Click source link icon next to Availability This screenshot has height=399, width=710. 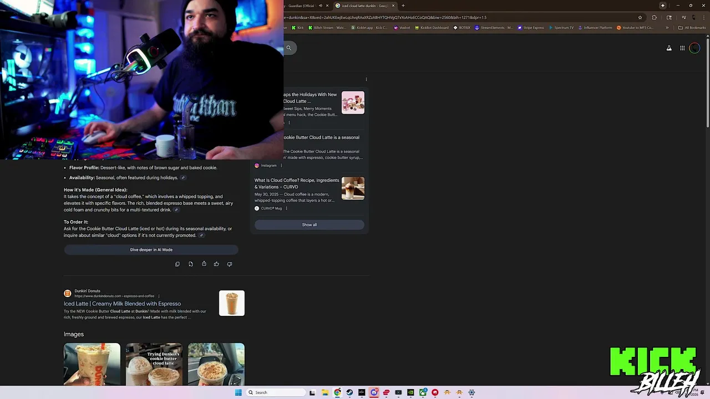[x=183, y=178]
